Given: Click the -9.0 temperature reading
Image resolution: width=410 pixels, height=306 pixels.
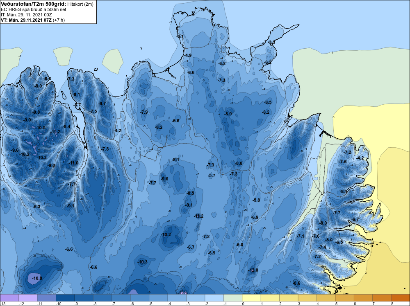Looking at the screenshot, I should click(51, 165).
